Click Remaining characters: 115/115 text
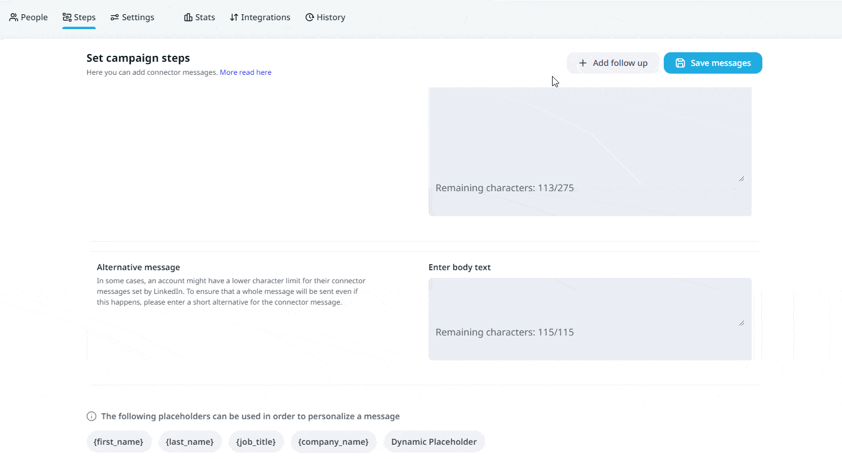Viewport: 842px width, 459px height. tap(504, 333)
